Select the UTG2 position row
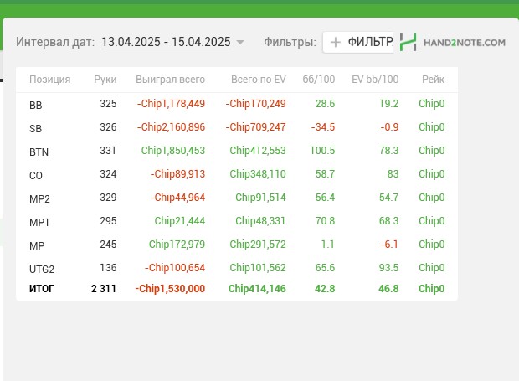 point(237,268)
